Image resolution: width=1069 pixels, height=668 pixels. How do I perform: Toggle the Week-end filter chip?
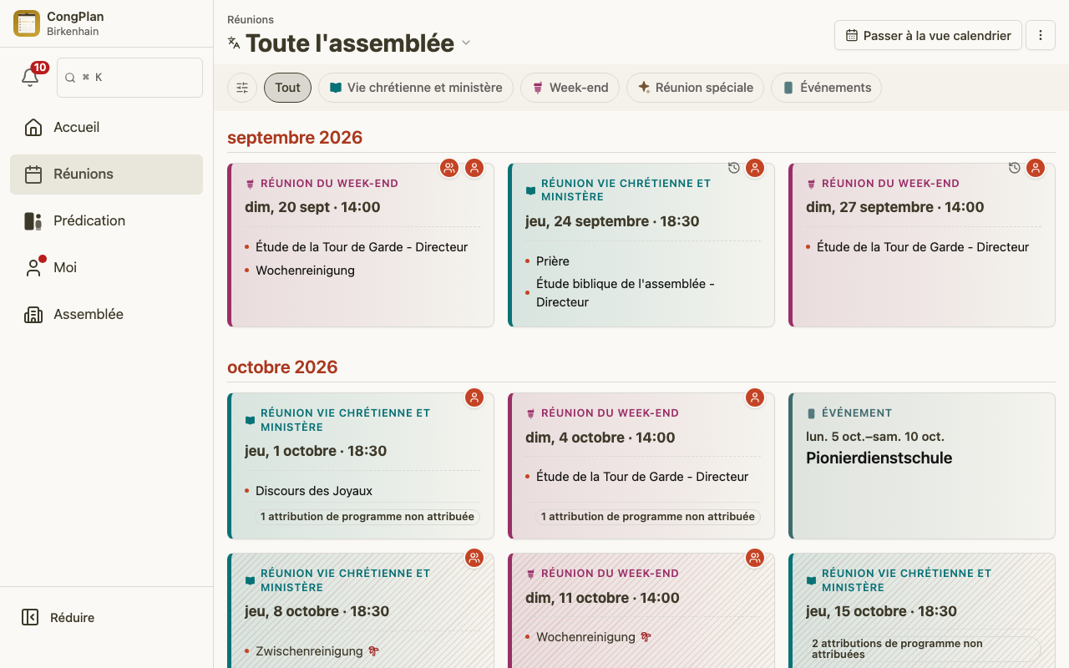coord(570,88)
